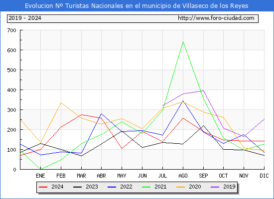The width and height of the screenshot is (274, 199).
Task: Open the http://www.foro-ciudad.com link
Action: click(216, 18)
